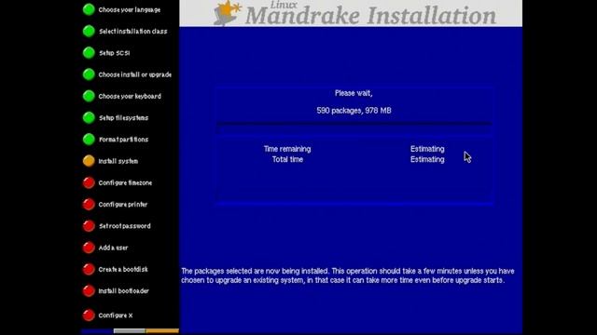Open Choose install or upgrade step

coord(134,74)
